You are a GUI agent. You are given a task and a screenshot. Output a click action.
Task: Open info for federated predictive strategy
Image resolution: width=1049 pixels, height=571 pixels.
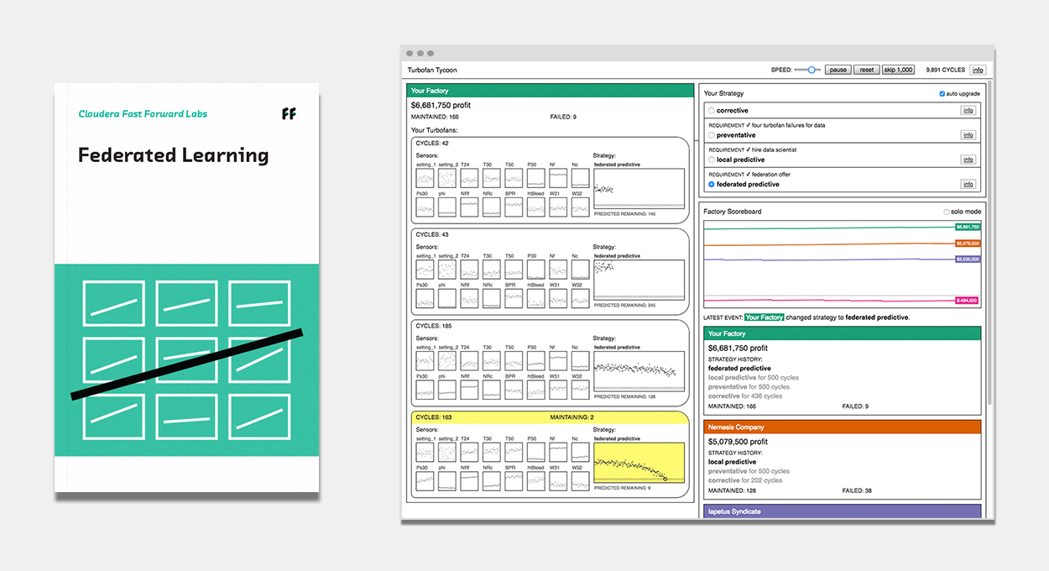pos(968,184)
